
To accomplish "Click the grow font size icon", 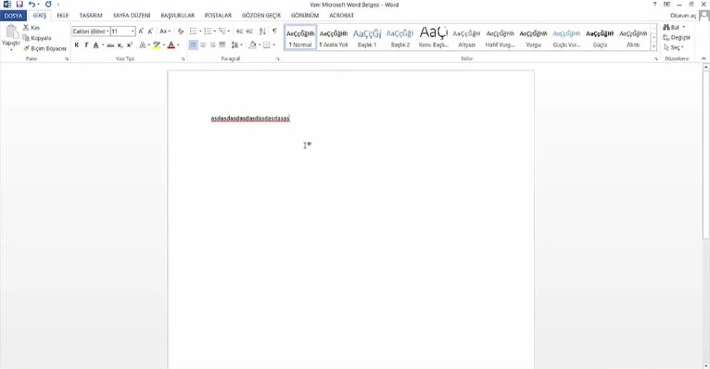I will pos(141,31).
